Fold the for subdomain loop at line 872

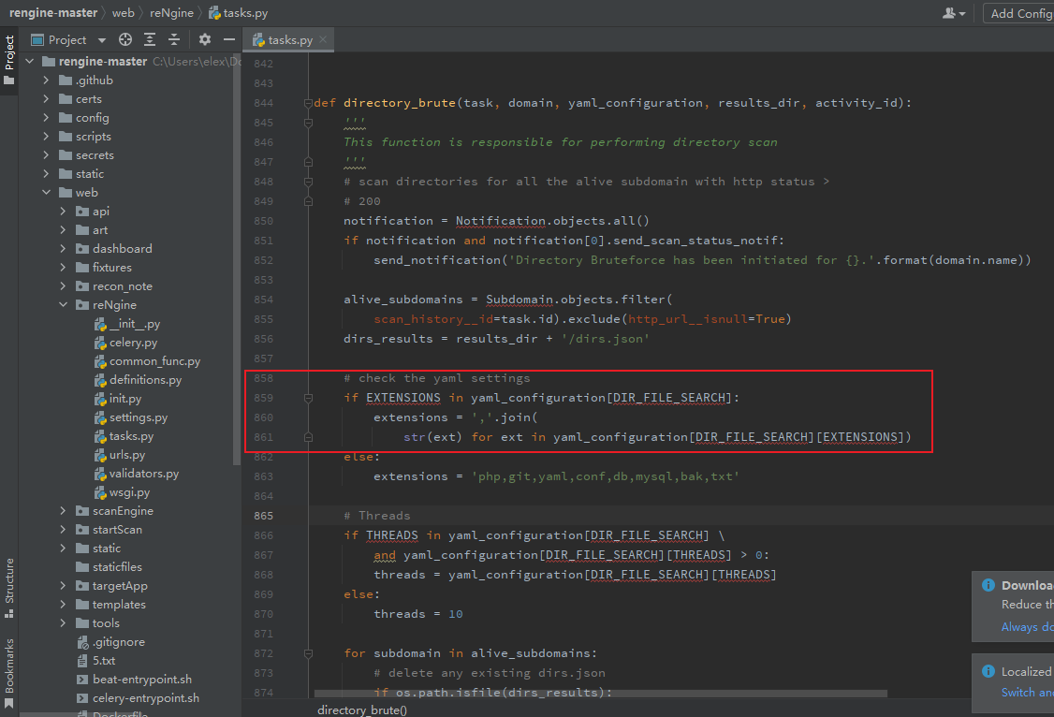[x=308, y=653]
